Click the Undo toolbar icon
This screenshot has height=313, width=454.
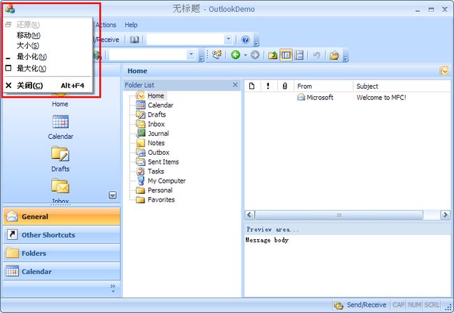click(316, 54)
